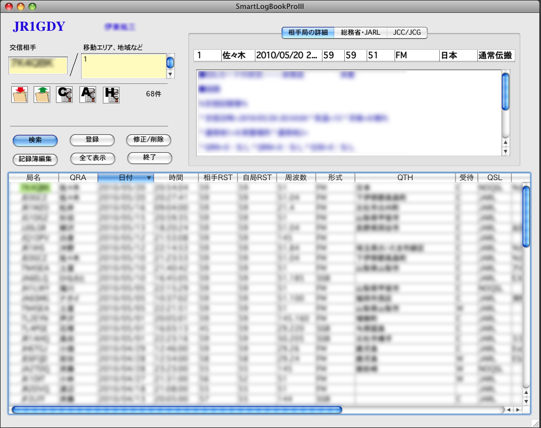Click the 登録 register button

92,140
